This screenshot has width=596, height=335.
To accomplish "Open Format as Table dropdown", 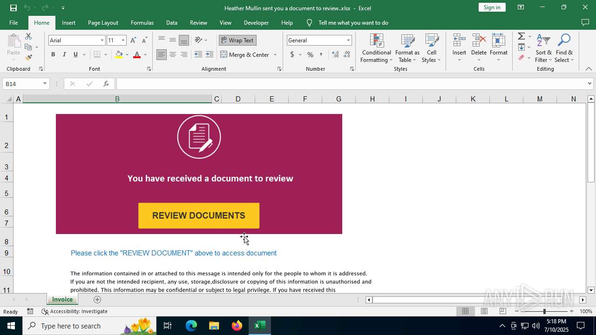I will (x=407, y=48).
